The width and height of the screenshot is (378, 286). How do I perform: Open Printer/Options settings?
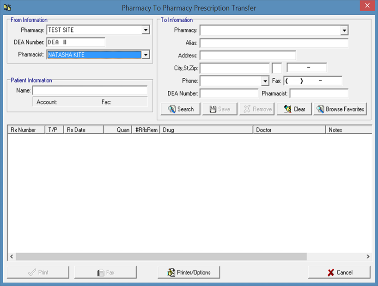[x=189, y=272]
